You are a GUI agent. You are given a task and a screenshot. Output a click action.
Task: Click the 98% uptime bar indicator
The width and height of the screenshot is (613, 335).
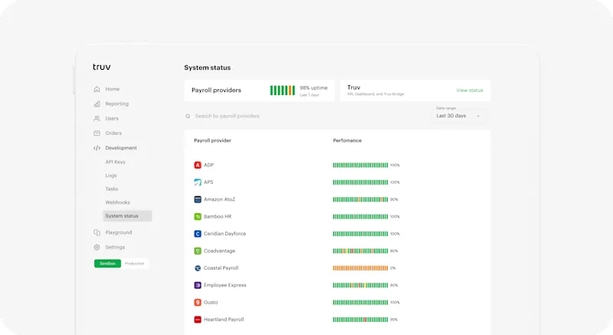(282, 90)
